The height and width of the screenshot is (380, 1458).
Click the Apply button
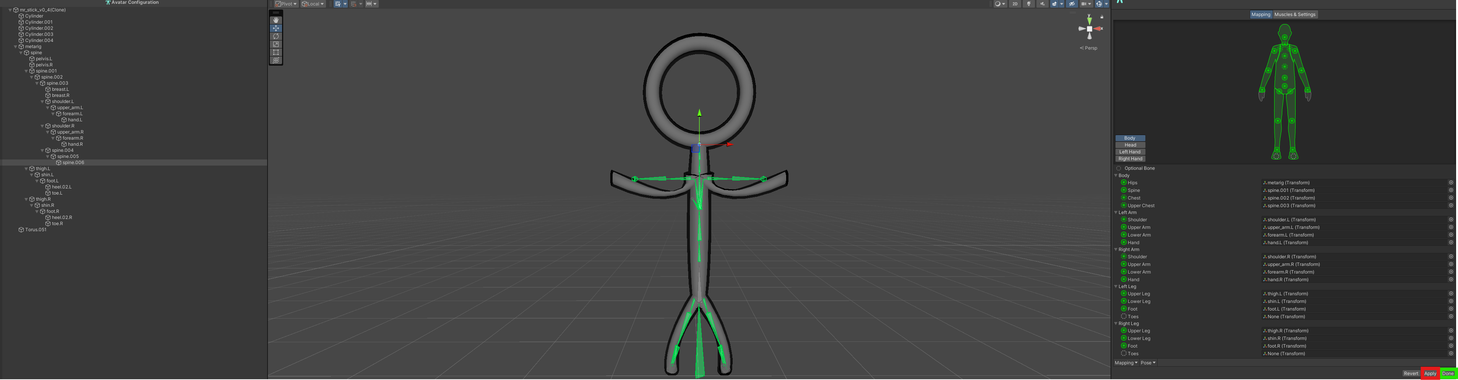[1430, 374]
